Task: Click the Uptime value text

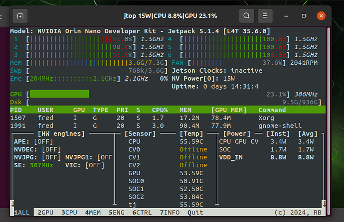Action: (x=231, y=87)
